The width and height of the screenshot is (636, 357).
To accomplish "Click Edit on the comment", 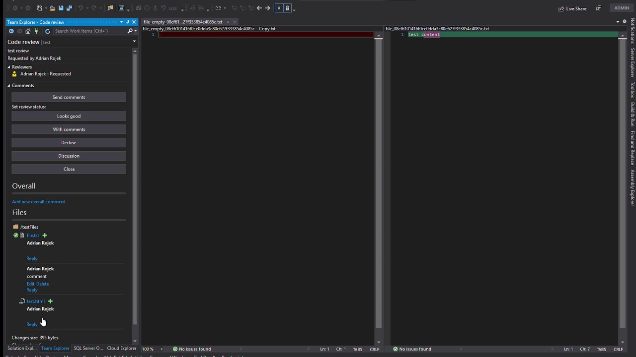I will [30, 284].
